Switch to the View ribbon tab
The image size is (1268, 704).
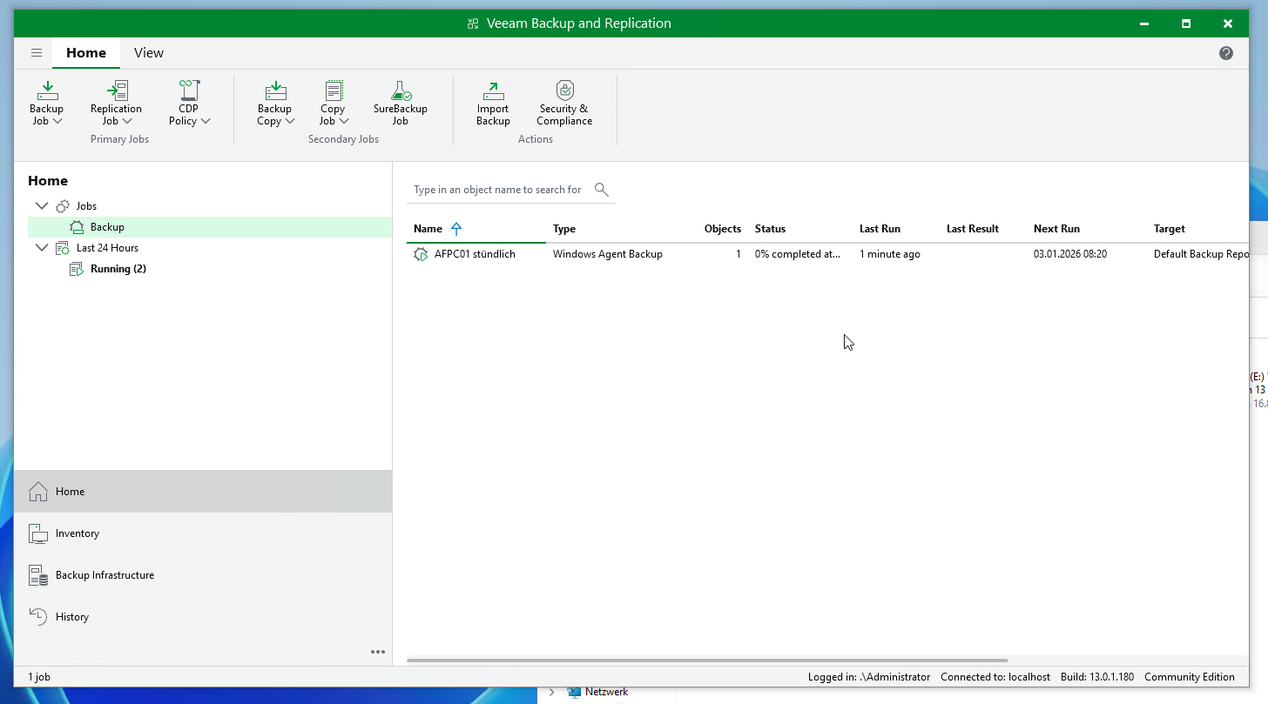pyautogui.click(x=148, y=53)
